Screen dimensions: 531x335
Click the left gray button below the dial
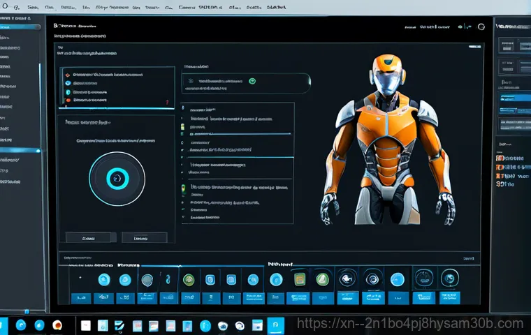(x=91, y=238)
